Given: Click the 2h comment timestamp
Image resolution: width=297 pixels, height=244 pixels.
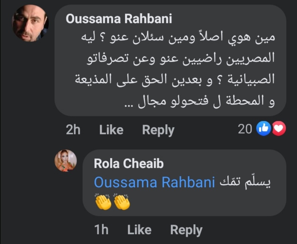Looking at the screenshot, I should 73,130.
